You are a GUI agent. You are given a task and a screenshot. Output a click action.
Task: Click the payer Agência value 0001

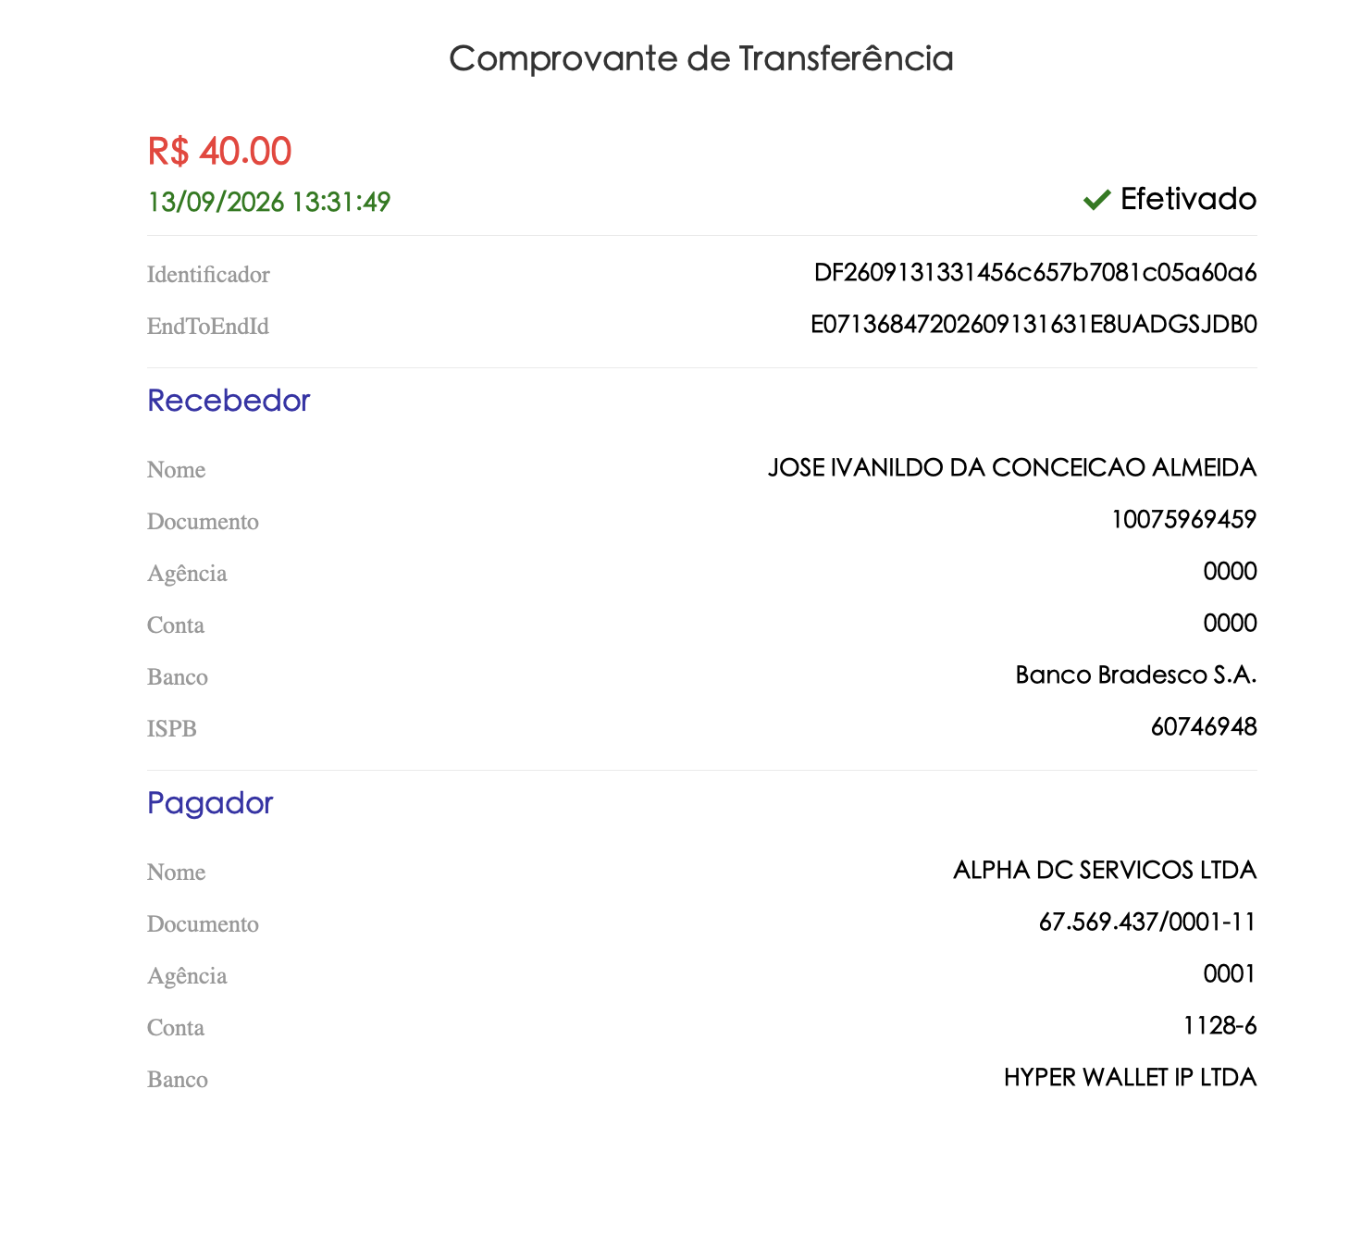point(1230,973)
